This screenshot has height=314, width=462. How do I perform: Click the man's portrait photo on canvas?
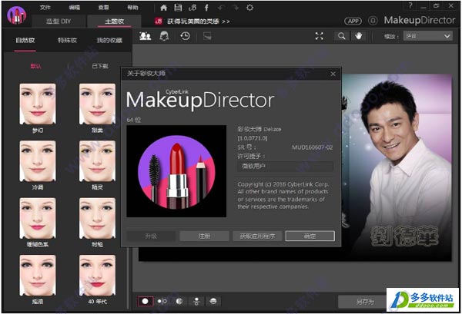tap(397, 167)
